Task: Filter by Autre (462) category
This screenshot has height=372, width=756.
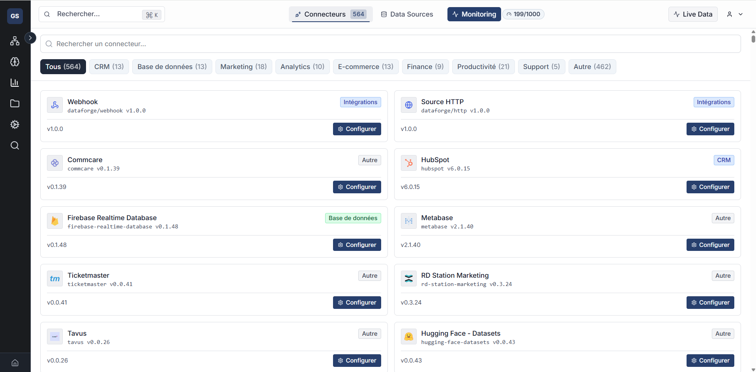Action: coord(592,67)
